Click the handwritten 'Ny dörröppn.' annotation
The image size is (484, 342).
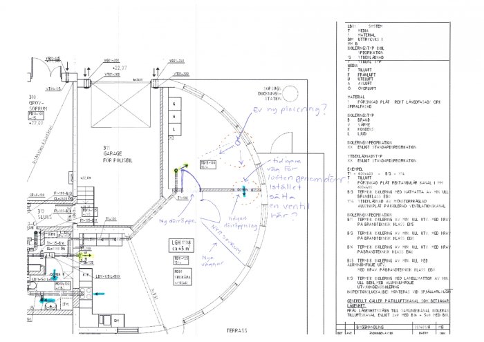pyautogui.click(x=178, y=221)
